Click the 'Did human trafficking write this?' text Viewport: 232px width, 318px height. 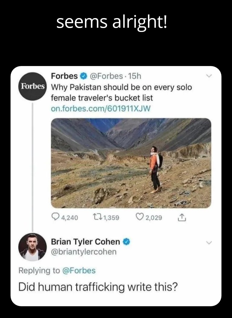[x=98, y=287]
